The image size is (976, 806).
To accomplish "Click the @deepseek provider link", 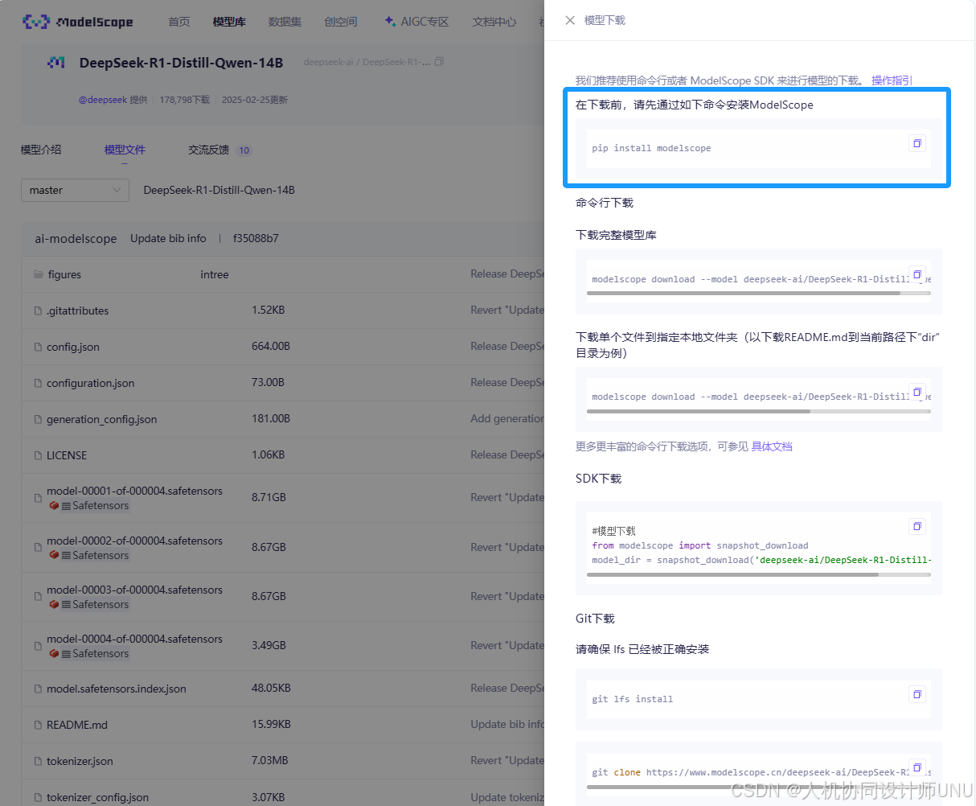I will pos(103,100).
